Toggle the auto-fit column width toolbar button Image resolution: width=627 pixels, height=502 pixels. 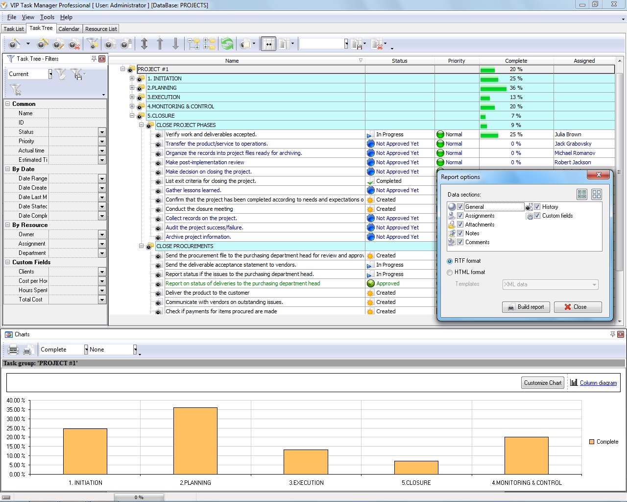click(268, 44)
